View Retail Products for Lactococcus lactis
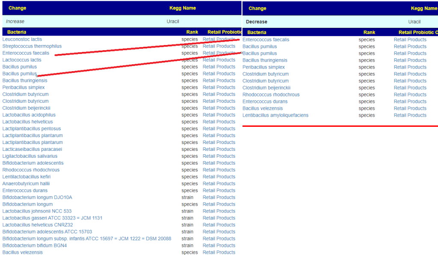Viewport: 438px width, 255px height. click(219, 60)
